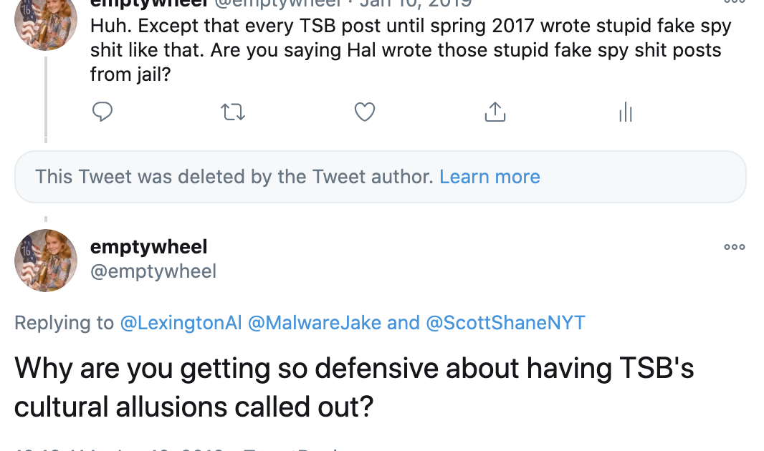Viewport: 764px width, 451px height.
Task: Retweet the TSB post tweet
Action: tap(234, 112)
